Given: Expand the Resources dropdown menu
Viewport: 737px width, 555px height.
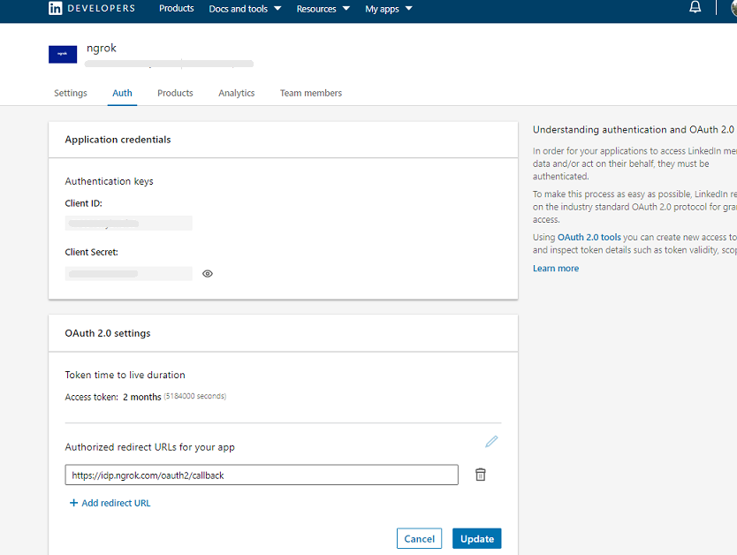Looking at the screenshot, I should coord(323,9).
